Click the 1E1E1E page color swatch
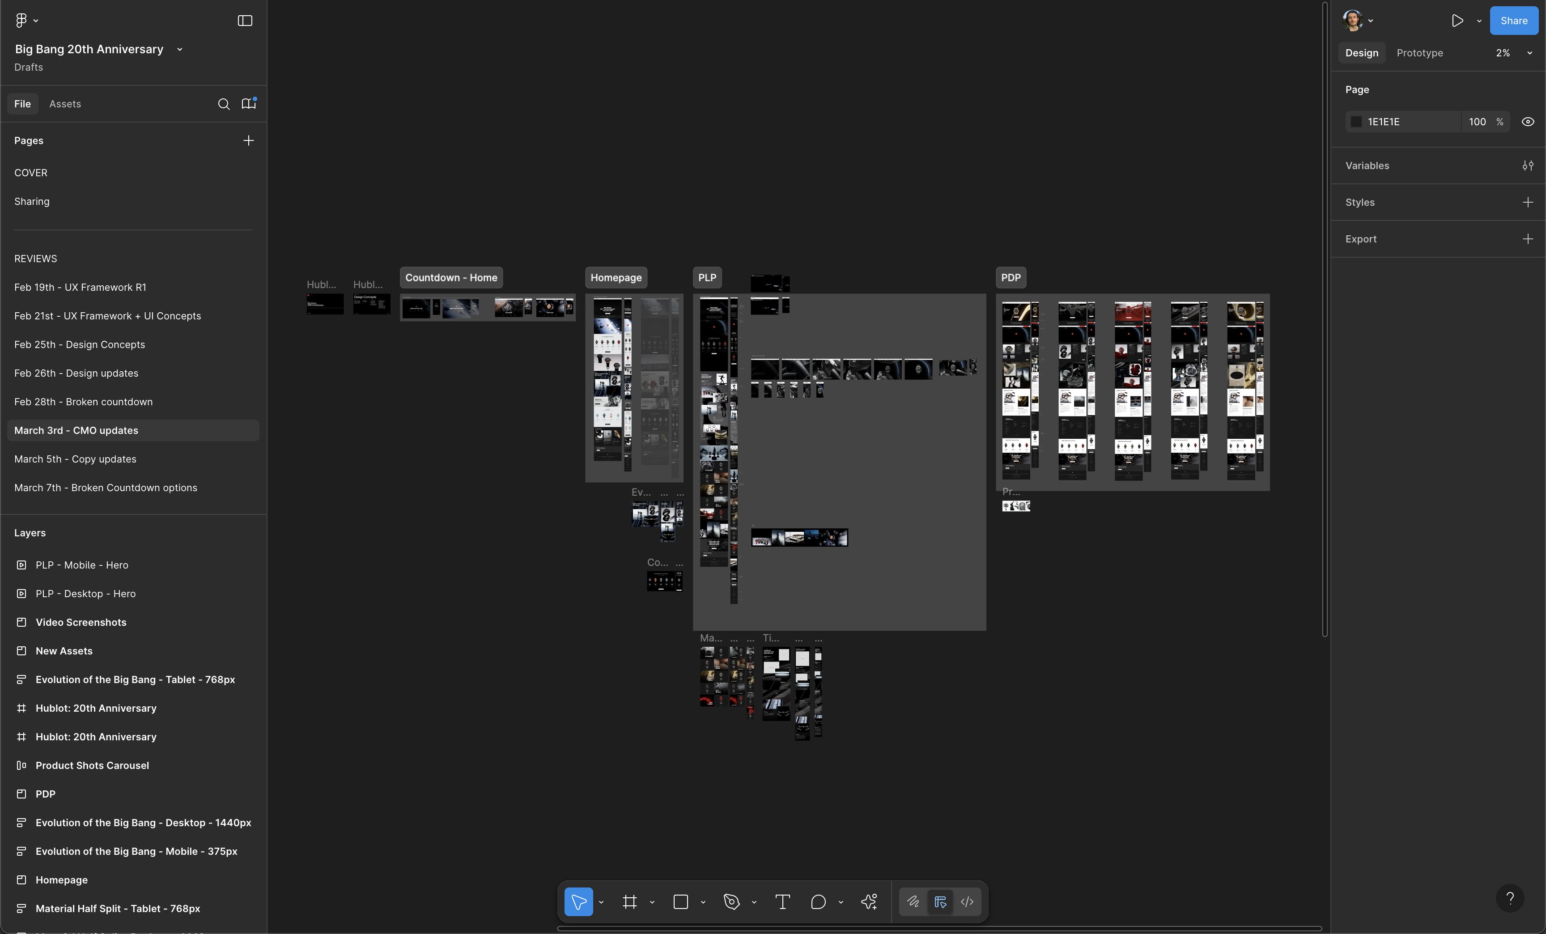This screenshot has height=934, width=1546. (x=1356, y=122)
